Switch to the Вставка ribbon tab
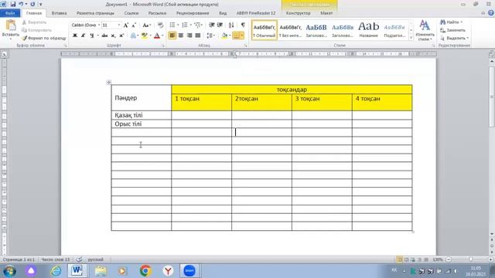 [x=59, y=13]
